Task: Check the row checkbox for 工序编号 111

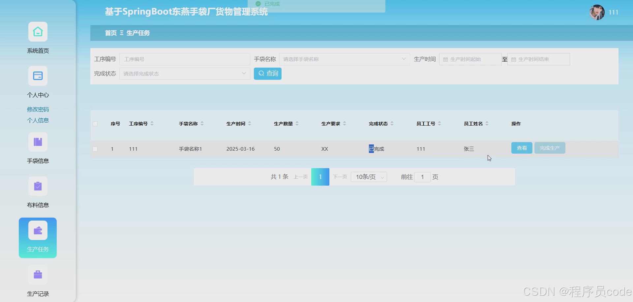Action: [95, 149]
